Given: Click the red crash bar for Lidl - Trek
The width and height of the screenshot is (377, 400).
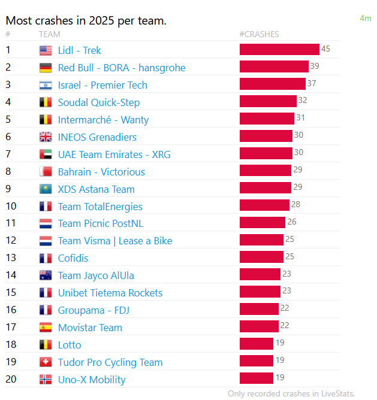Looking at the screenshot, I should (x=279, y=50).
